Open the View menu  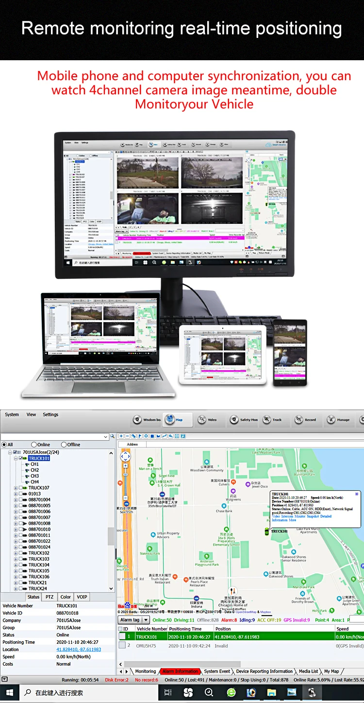31,414
